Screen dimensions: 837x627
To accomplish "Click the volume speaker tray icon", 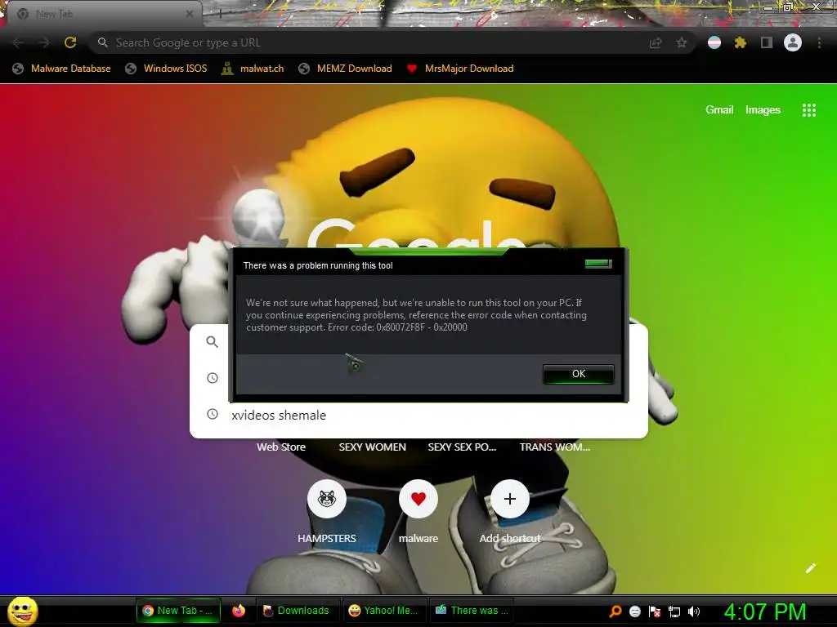I will pyautogui.click(x=693, y=611).
